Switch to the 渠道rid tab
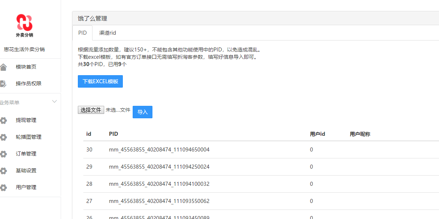The height and width of the screenshot is (219, 439). click(x=107, y=33)
